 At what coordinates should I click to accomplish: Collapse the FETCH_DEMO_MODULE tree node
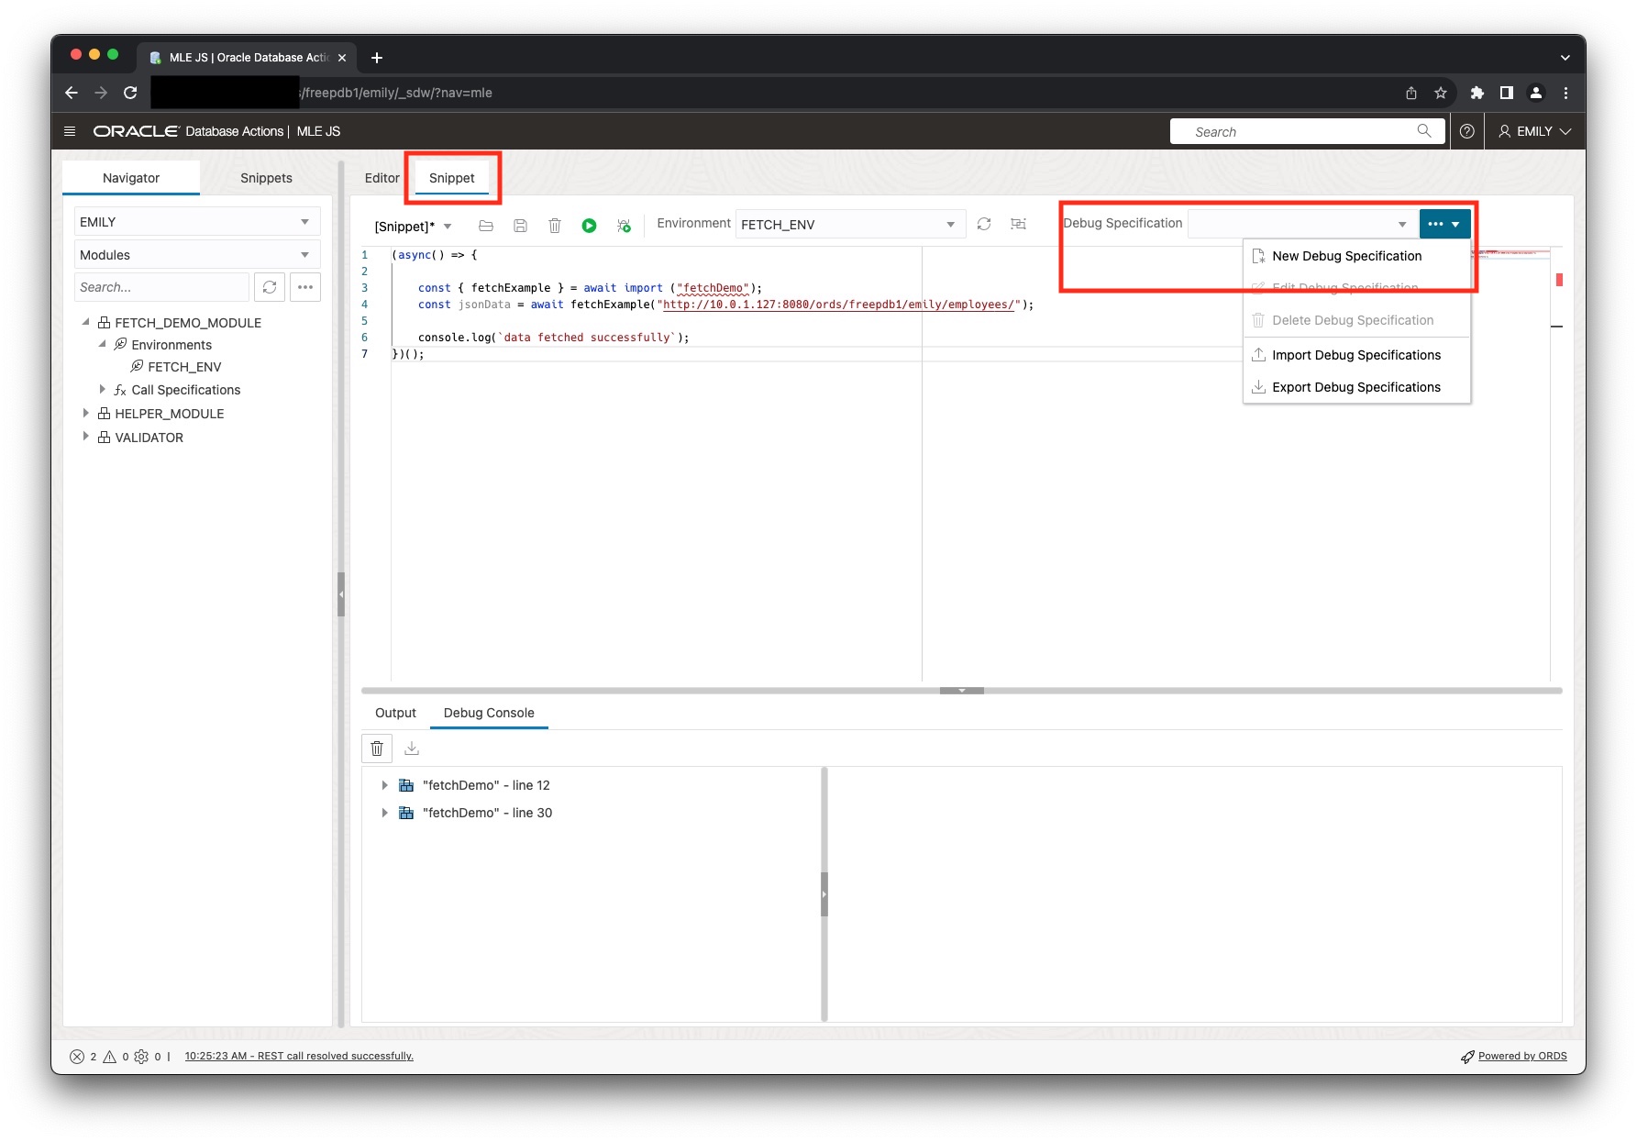[x=85, y=322]
